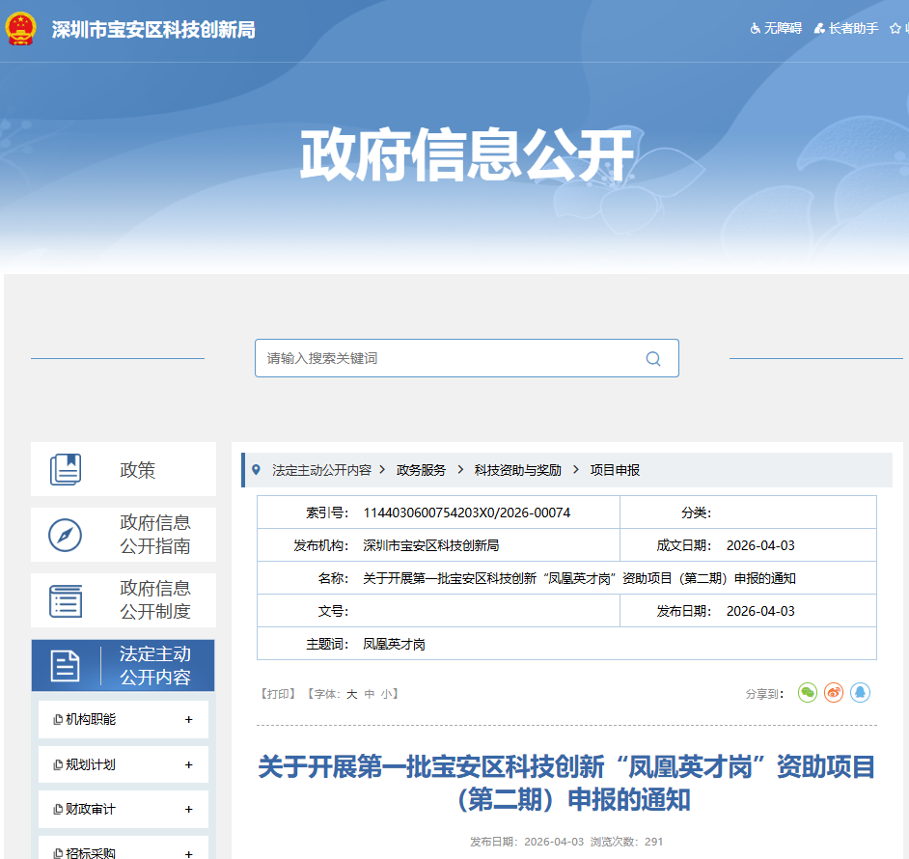
Task: Share the article to Weibo
Action: click(x=834, y=692)
